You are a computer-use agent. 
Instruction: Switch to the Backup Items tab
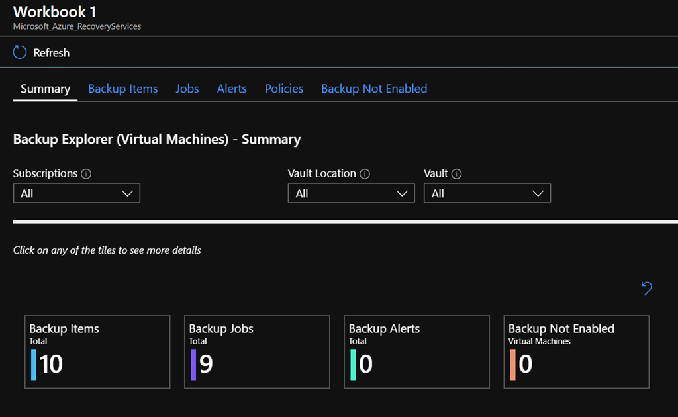pyautogui.click(x=122, y=89)
